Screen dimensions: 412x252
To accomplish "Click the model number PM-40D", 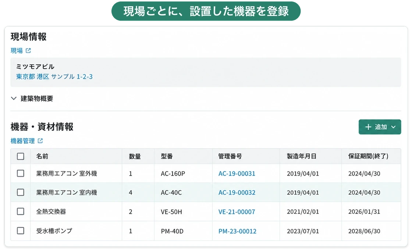I will [x=172, y=231].
